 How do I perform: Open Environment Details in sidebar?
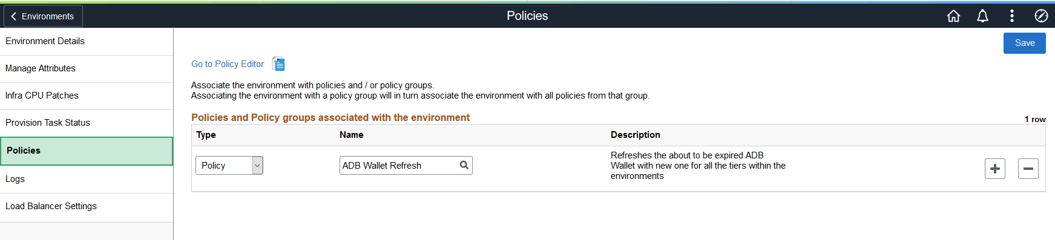[x=87, y=41]
